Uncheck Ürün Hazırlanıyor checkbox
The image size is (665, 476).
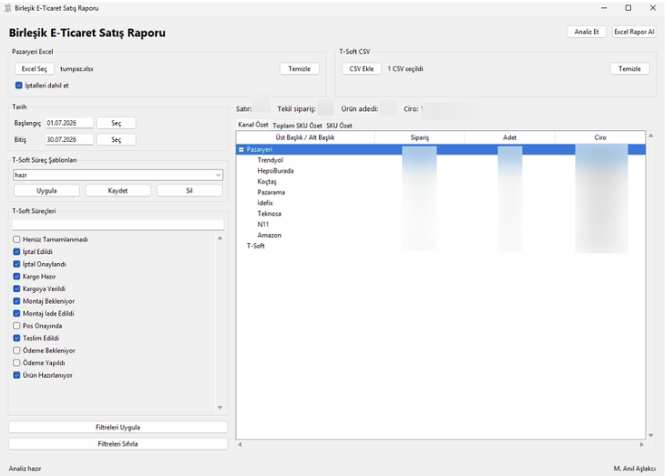click(16, 375)
